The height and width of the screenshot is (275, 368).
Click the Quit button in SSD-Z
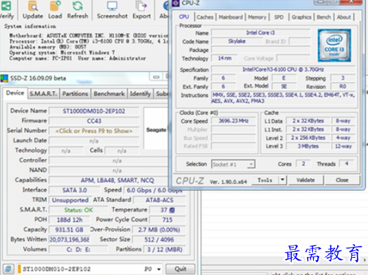coord(181,269)
